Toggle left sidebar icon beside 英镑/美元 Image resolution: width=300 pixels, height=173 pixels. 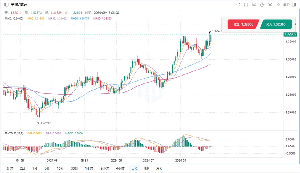click(6, 5)
